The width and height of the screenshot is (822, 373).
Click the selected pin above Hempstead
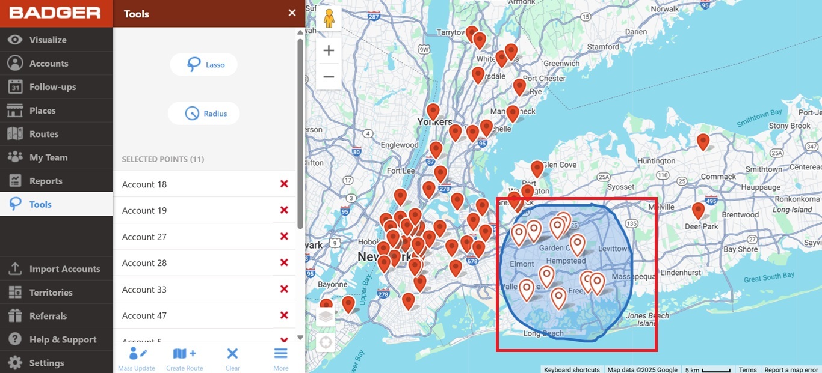[577, 244]
